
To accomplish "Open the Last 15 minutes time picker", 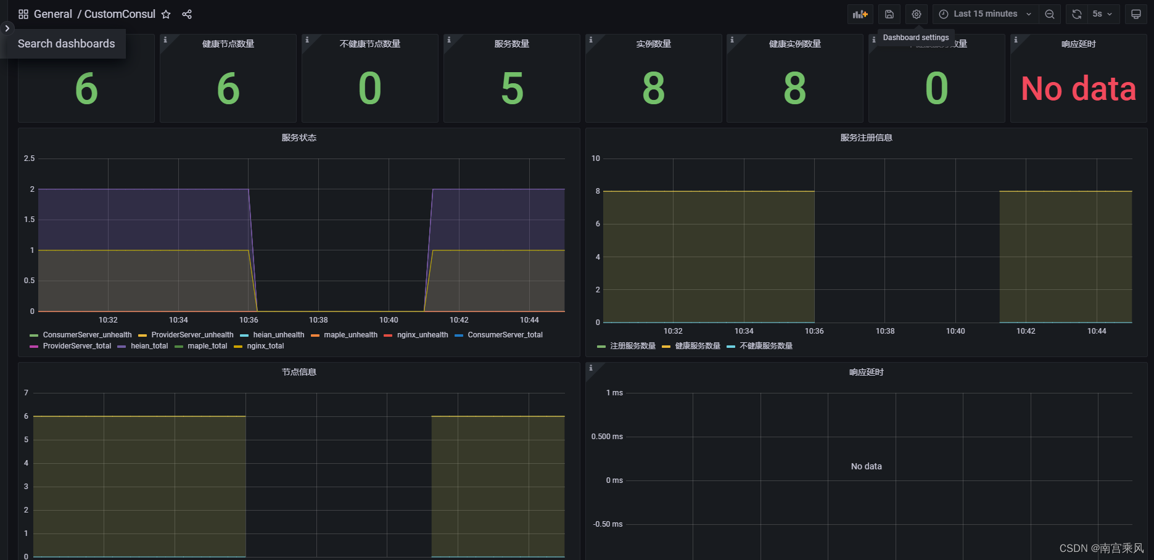I will [984, 14].
